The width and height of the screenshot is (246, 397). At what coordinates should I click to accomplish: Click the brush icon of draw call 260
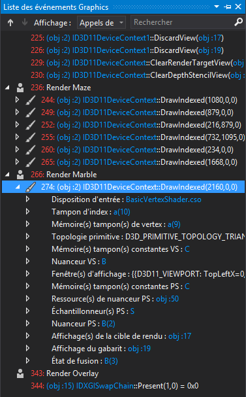(31, 150)
